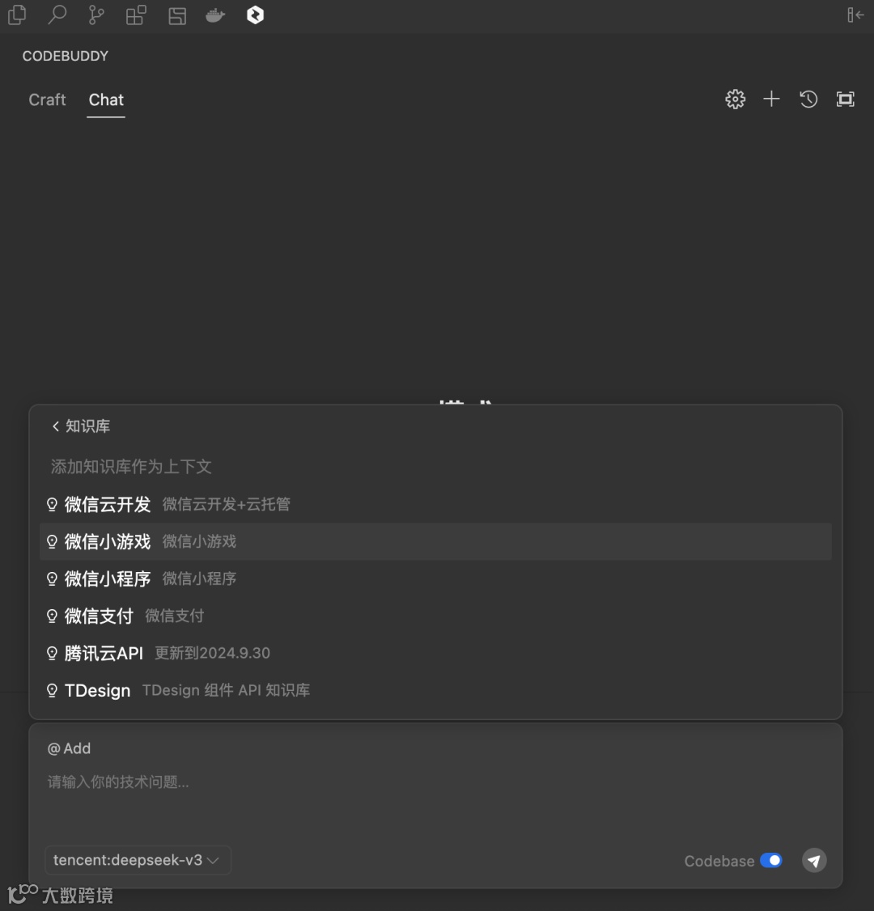874x911 pixels.
Task: Open chat history clock icon
Action: (808, 100)
